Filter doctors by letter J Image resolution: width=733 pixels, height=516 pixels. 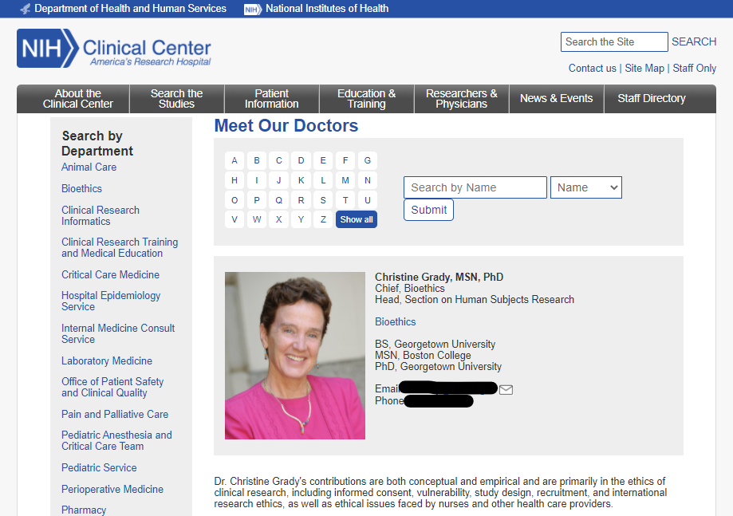pos(278,180)
